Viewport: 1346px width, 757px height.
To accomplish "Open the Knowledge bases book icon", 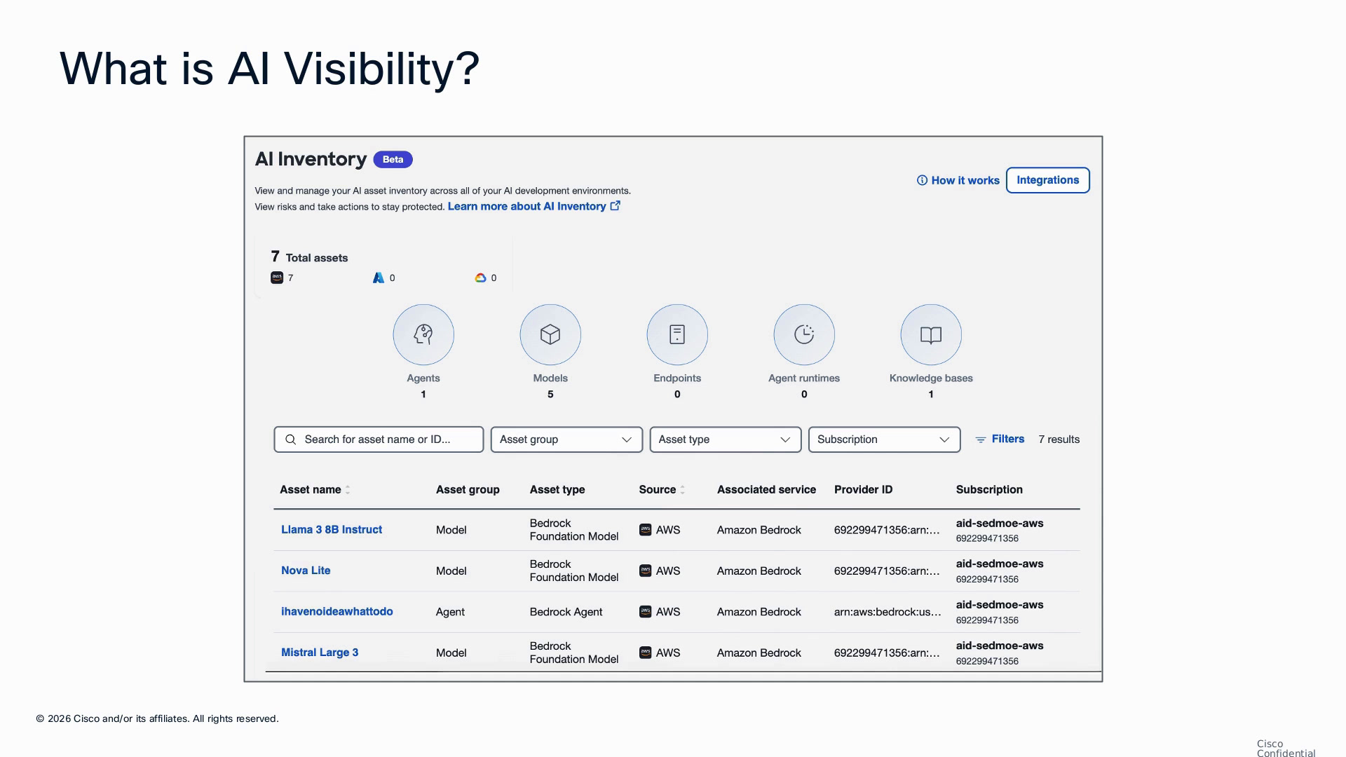I will pos(931,334).
